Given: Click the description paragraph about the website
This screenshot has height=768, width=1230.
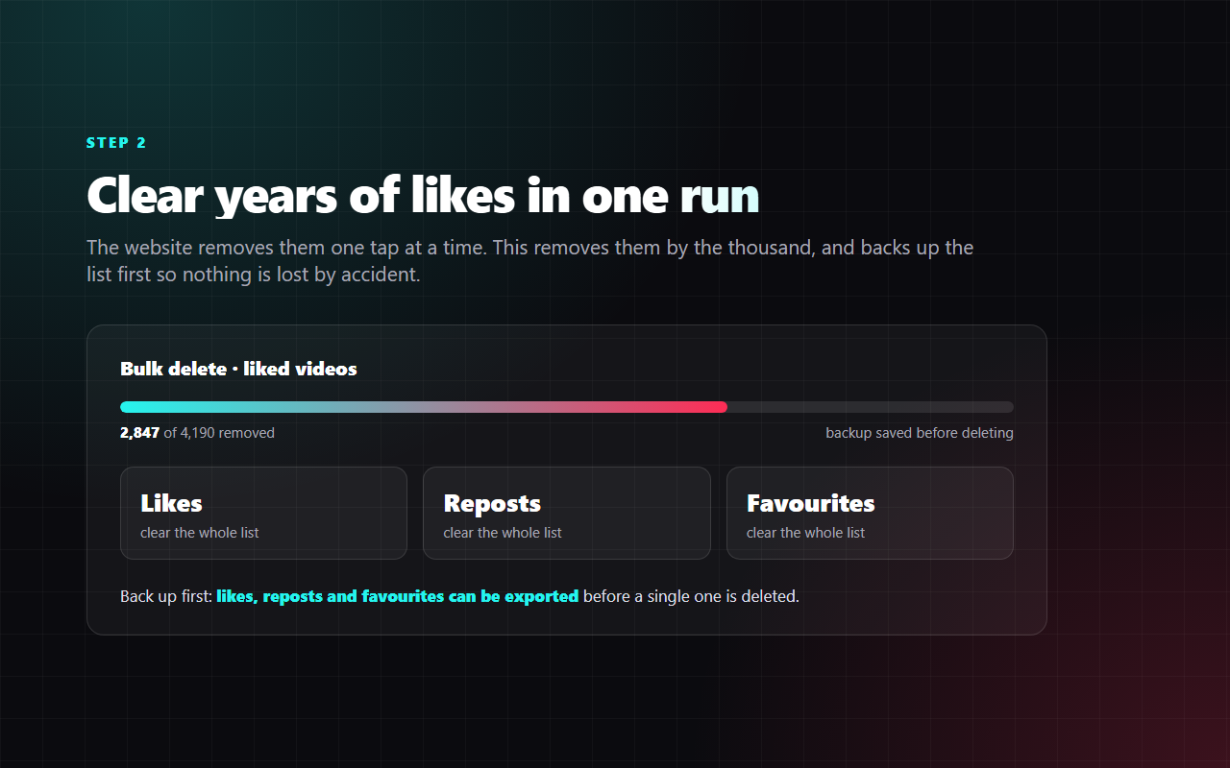Looking at the screenshot, I should [530, 261].
